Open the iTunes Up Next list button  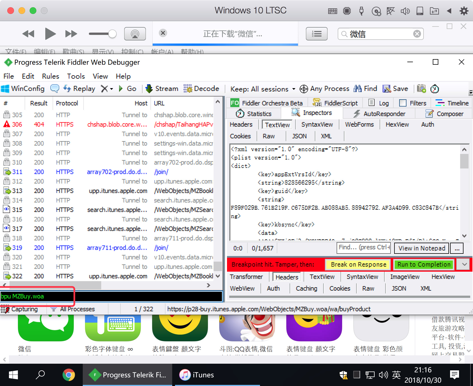pyautogui.click(x=317, y=34)
